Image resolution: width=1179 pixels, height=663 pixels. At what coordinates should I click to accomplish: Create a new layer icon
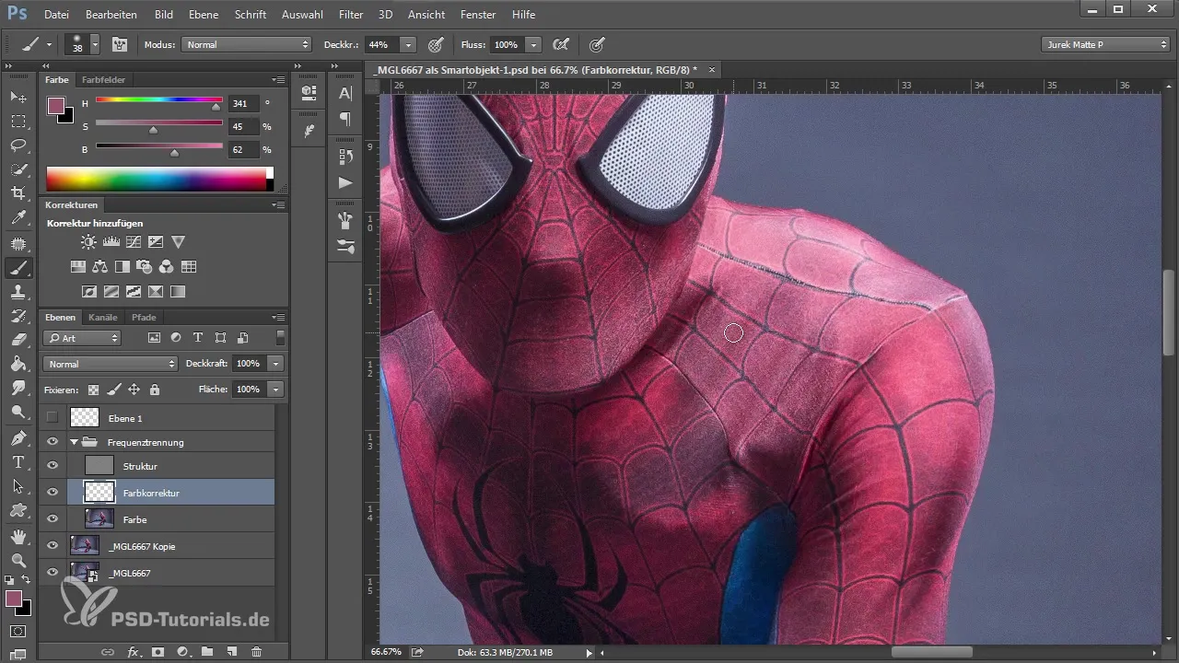(232, 652)
